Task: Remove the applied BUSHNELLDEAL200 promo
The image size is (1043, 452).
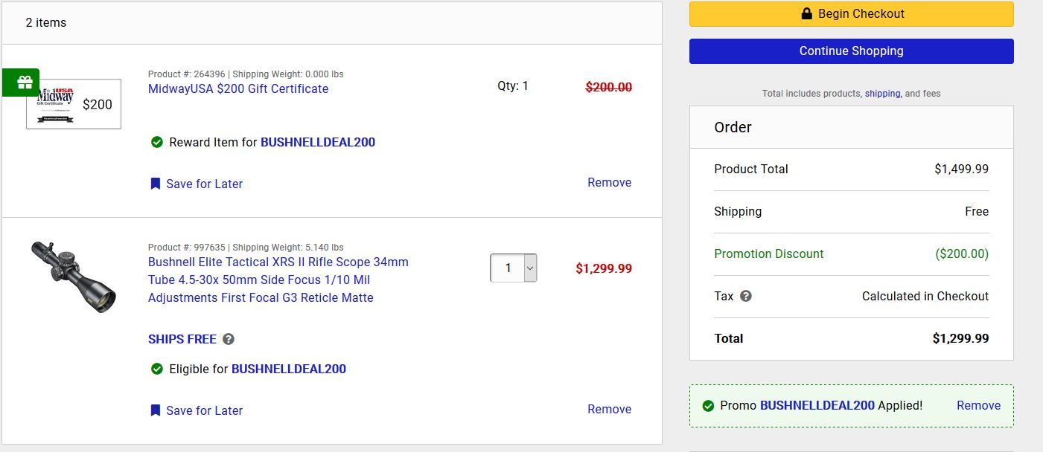Action: point(978,405)
